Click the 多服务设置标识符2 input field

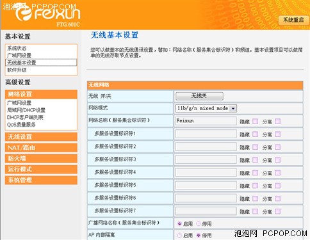click(206, 147)
